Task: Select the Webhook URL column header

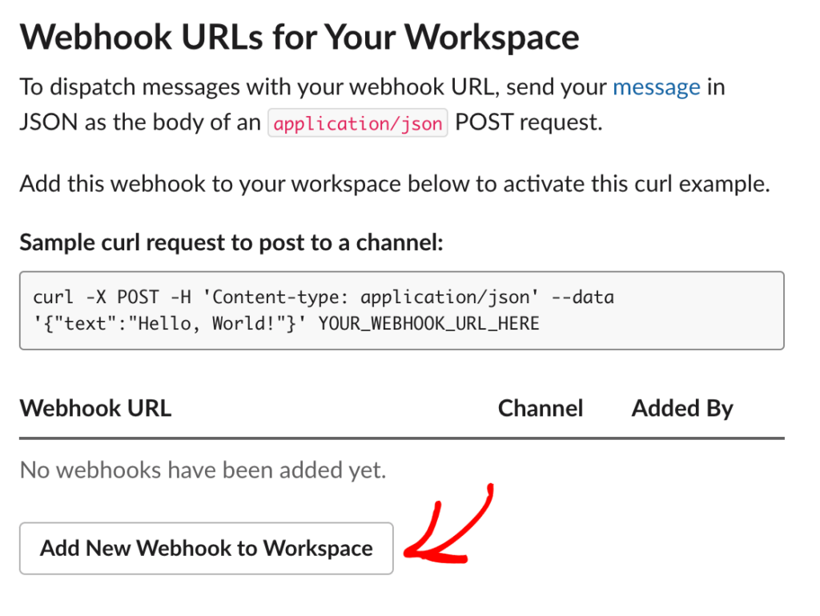Action: coord(95,408)
